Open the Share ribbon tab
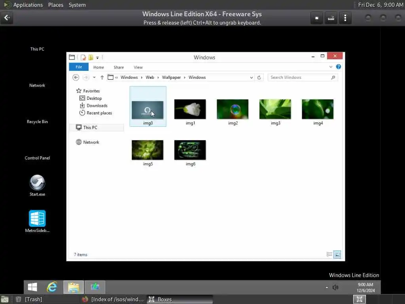This screenshot has height=304, width=405. coord(119,67)
